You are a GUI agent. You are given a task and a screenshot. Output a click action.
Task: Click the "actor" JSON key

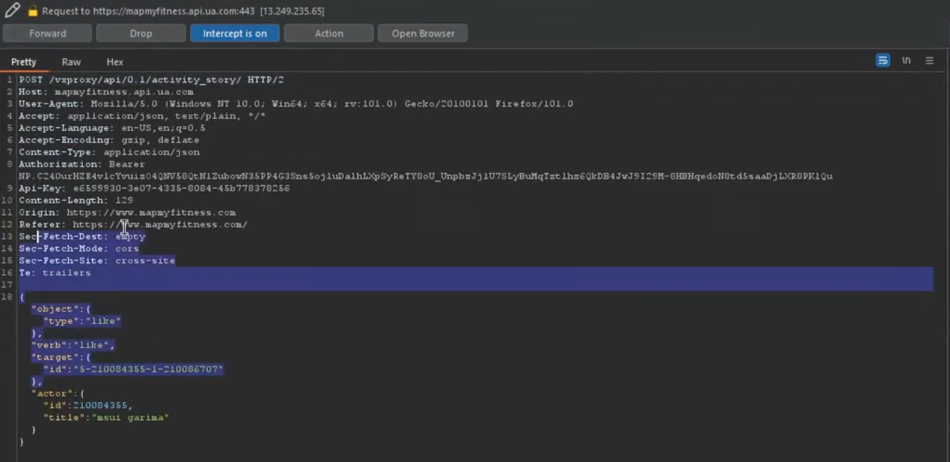point(52,393)
